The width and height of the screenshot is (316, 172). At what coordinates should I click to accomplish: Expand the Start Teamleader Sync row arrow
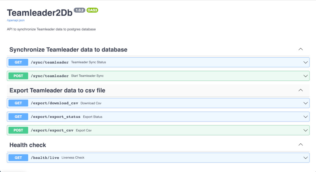[x=306, y=76]
